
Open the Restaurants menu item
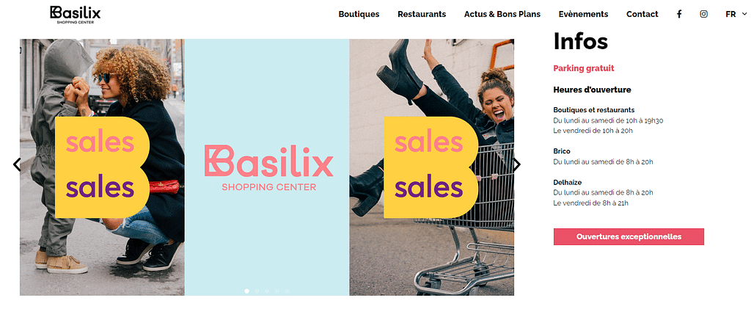click(422, 15)
